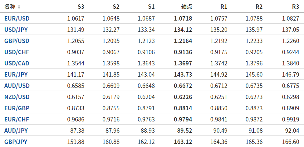This screenshot has height=147, width=304.
Task: Select EUR/USD pivot value 1.0718
Action: point(183,18)
